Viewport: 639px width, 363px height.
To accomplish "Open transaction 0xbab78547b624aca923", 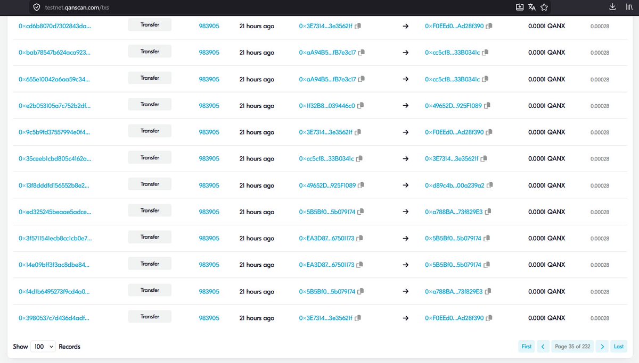I will [55, 53].
